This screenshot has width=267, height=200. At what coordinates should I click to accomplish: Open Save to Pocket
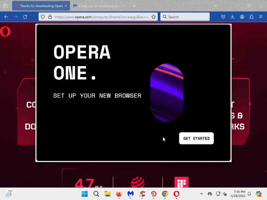(x=223, y=17)
